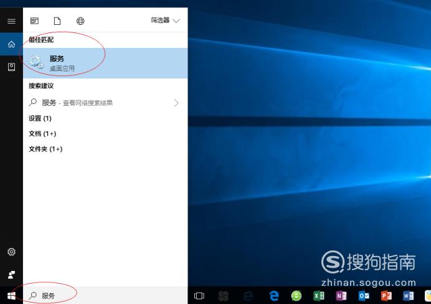Launch Outlook from the taskbar
This screenshot has width=431, height=304.
click(x=364, y=296)
